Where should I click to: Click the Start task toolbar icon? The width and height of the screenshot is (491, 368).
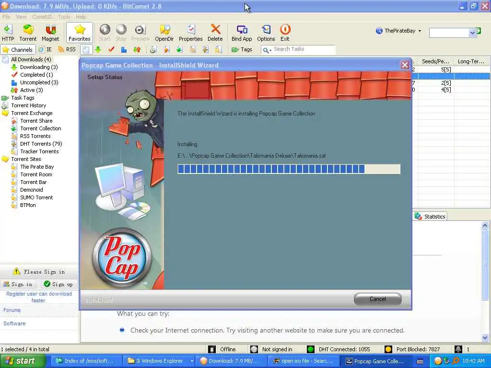tap(105, 33)
